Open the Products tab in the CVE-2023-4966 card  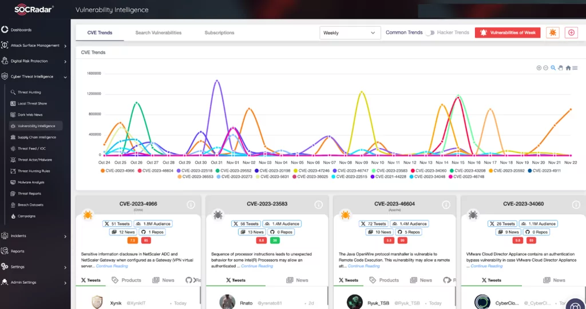[126, 280]
